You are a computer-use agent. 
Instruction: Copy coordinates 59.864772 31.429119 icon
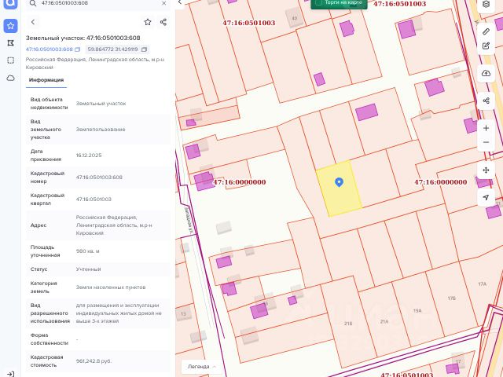[144, 49]
